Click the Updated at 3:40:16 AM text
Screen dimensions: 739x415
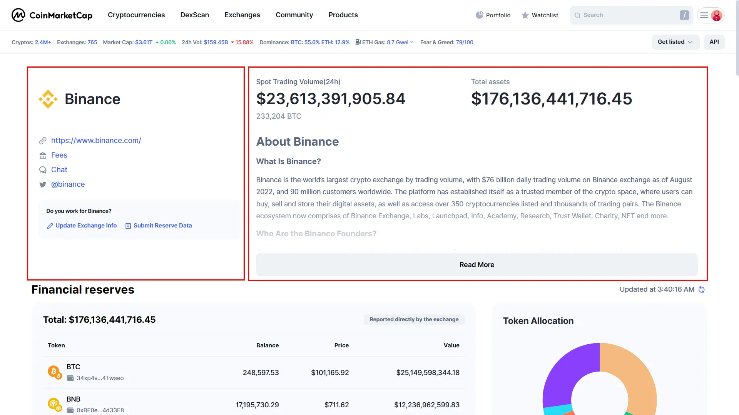[657, 289]
